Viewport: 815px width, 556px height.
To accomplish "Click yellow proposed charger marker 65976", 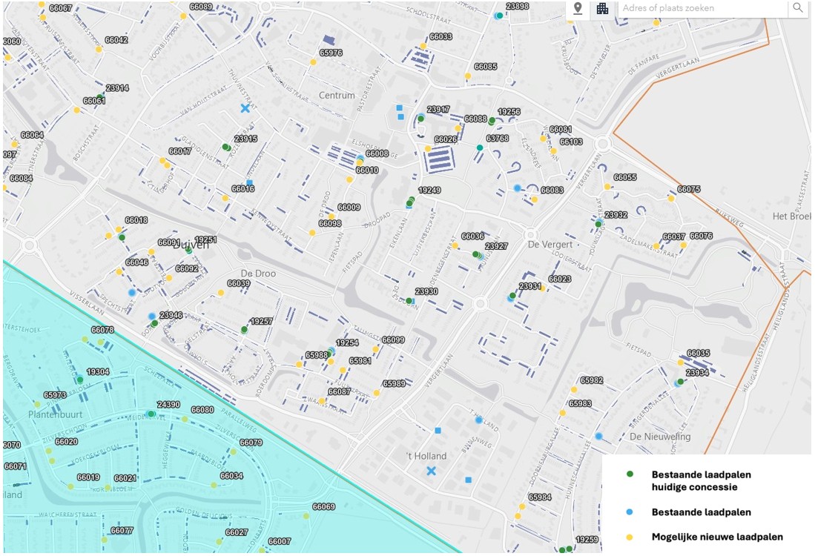I will [x=314, y=62].
